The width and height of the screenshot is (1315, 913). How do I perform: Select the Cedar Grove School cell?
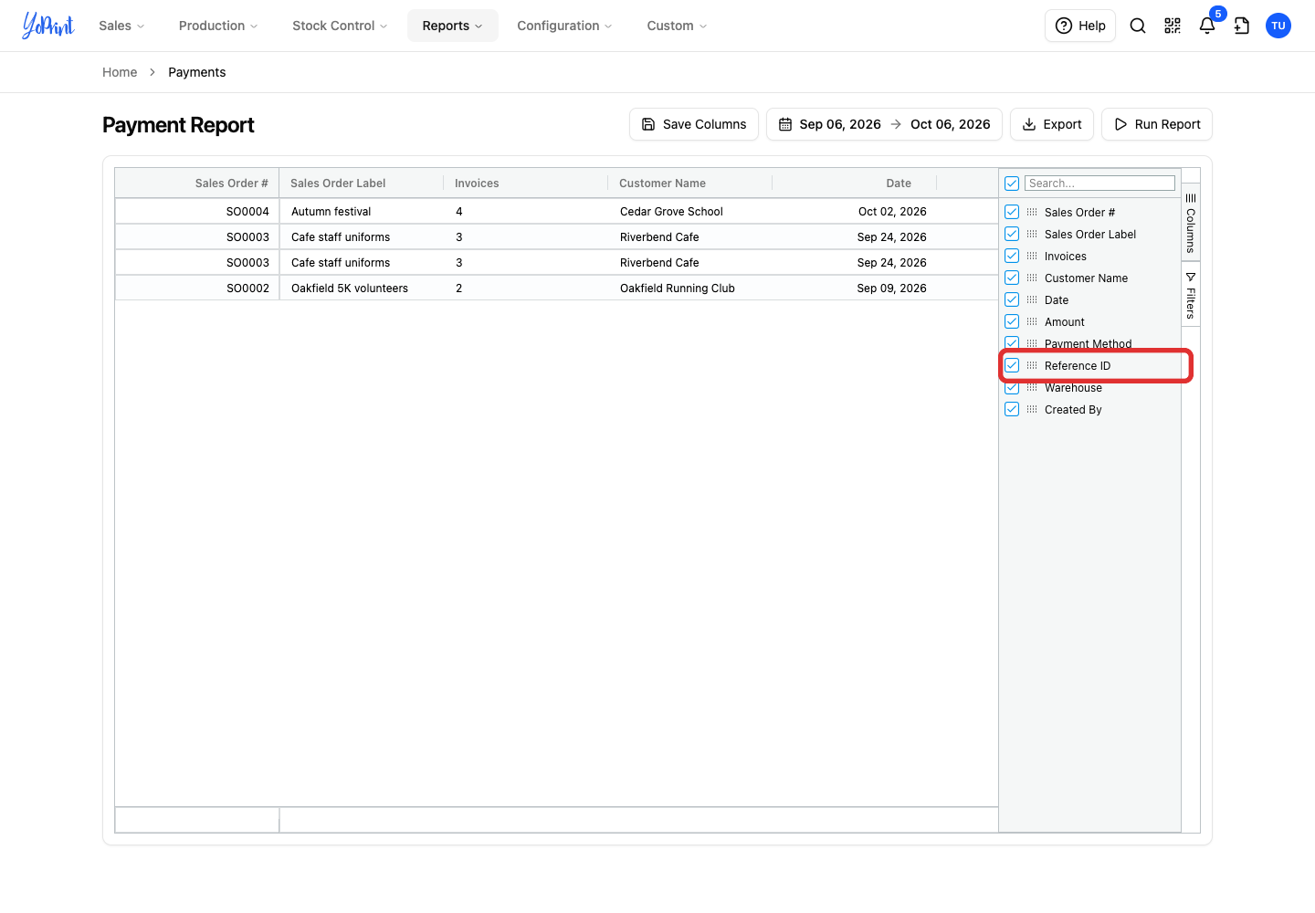(x=690, y=211)
